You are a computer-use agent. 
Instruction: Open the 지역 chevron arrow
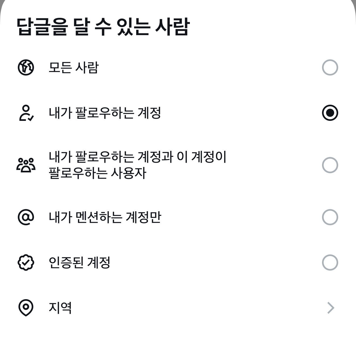[331, 308]
